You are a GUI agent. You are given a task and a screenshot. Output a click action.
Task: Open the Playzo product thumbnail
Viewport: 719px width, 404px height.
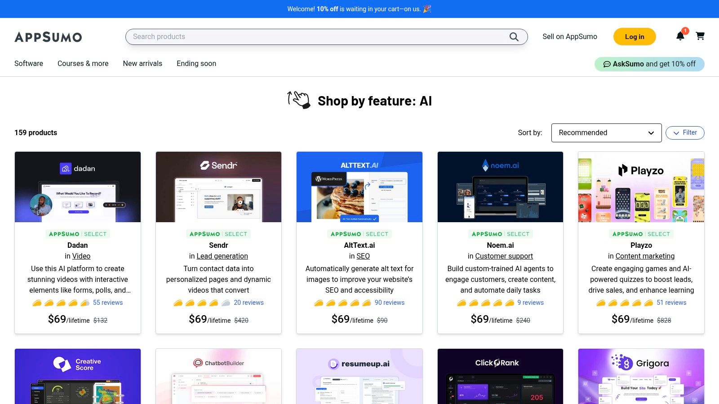click(641, 187)
